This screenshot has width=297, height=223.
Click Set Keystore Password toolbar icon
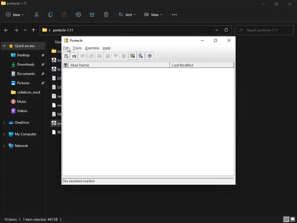tap(115, 56)
